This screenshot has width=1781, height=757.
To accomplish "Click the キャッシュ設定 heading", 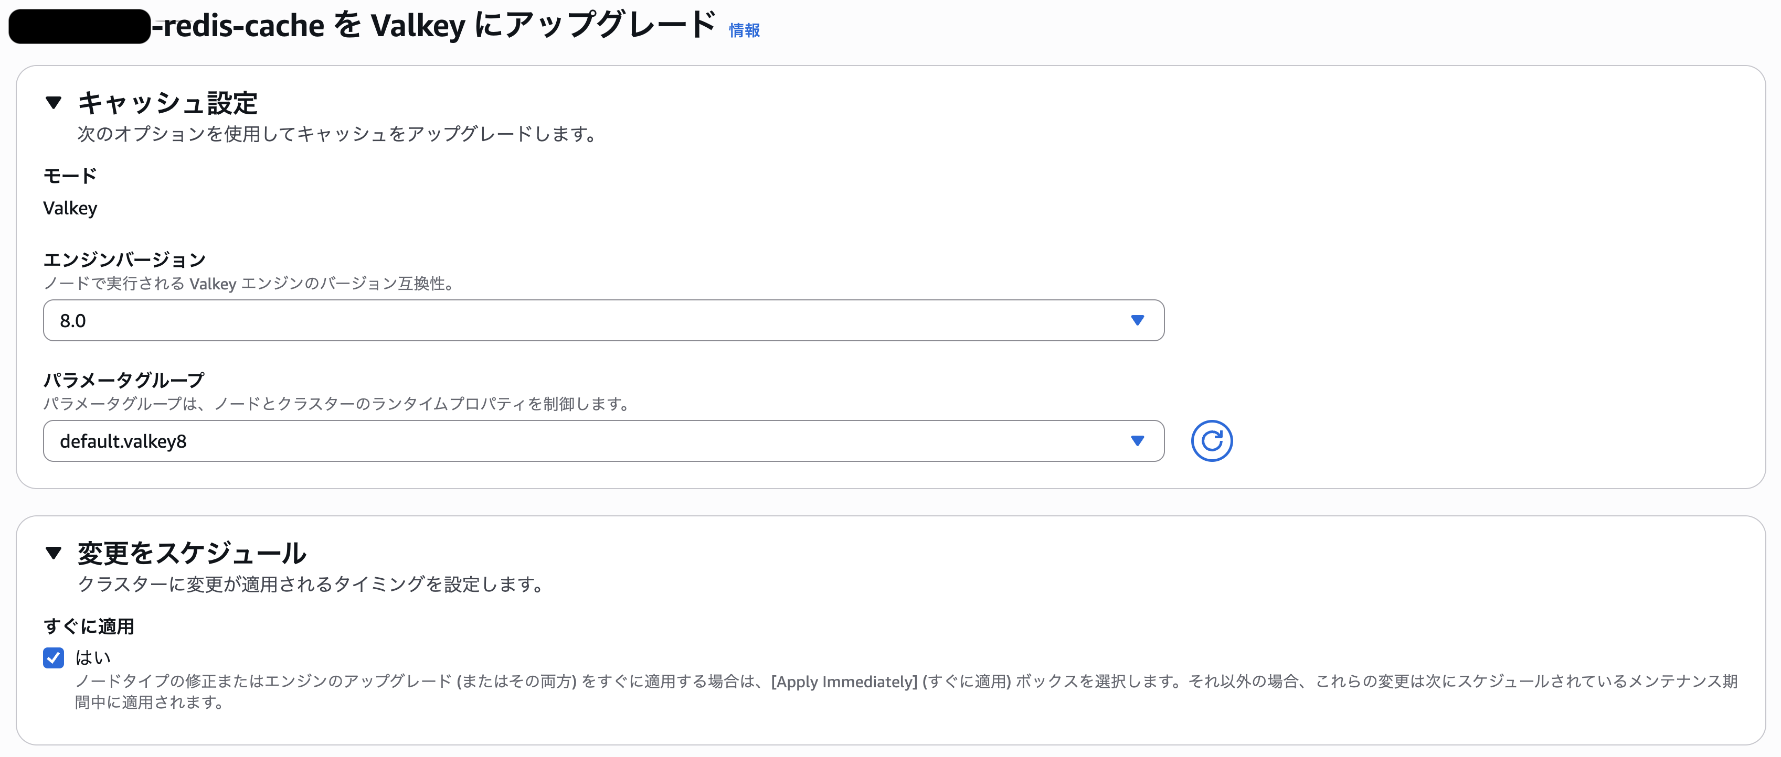I will pyautogui.click(x=167, y=103).
